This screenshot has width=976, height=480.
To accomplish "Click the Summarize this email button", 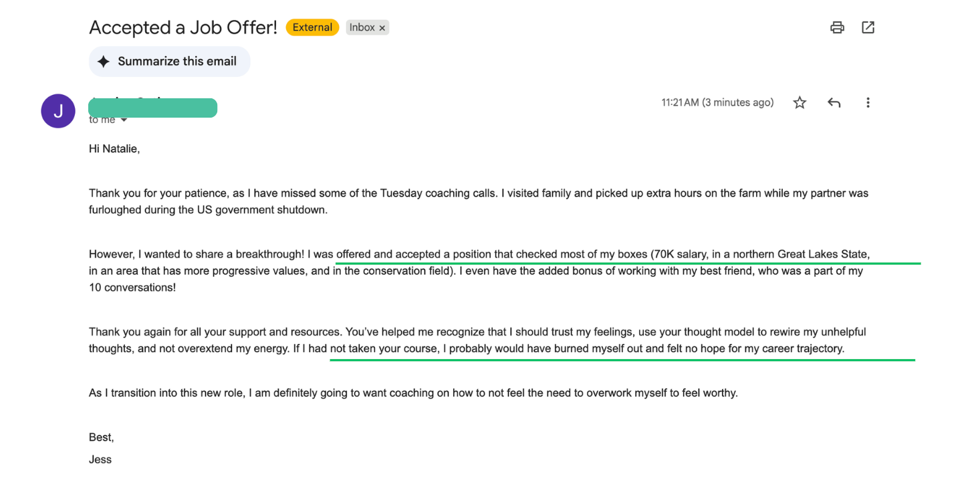I will [170, 62].
